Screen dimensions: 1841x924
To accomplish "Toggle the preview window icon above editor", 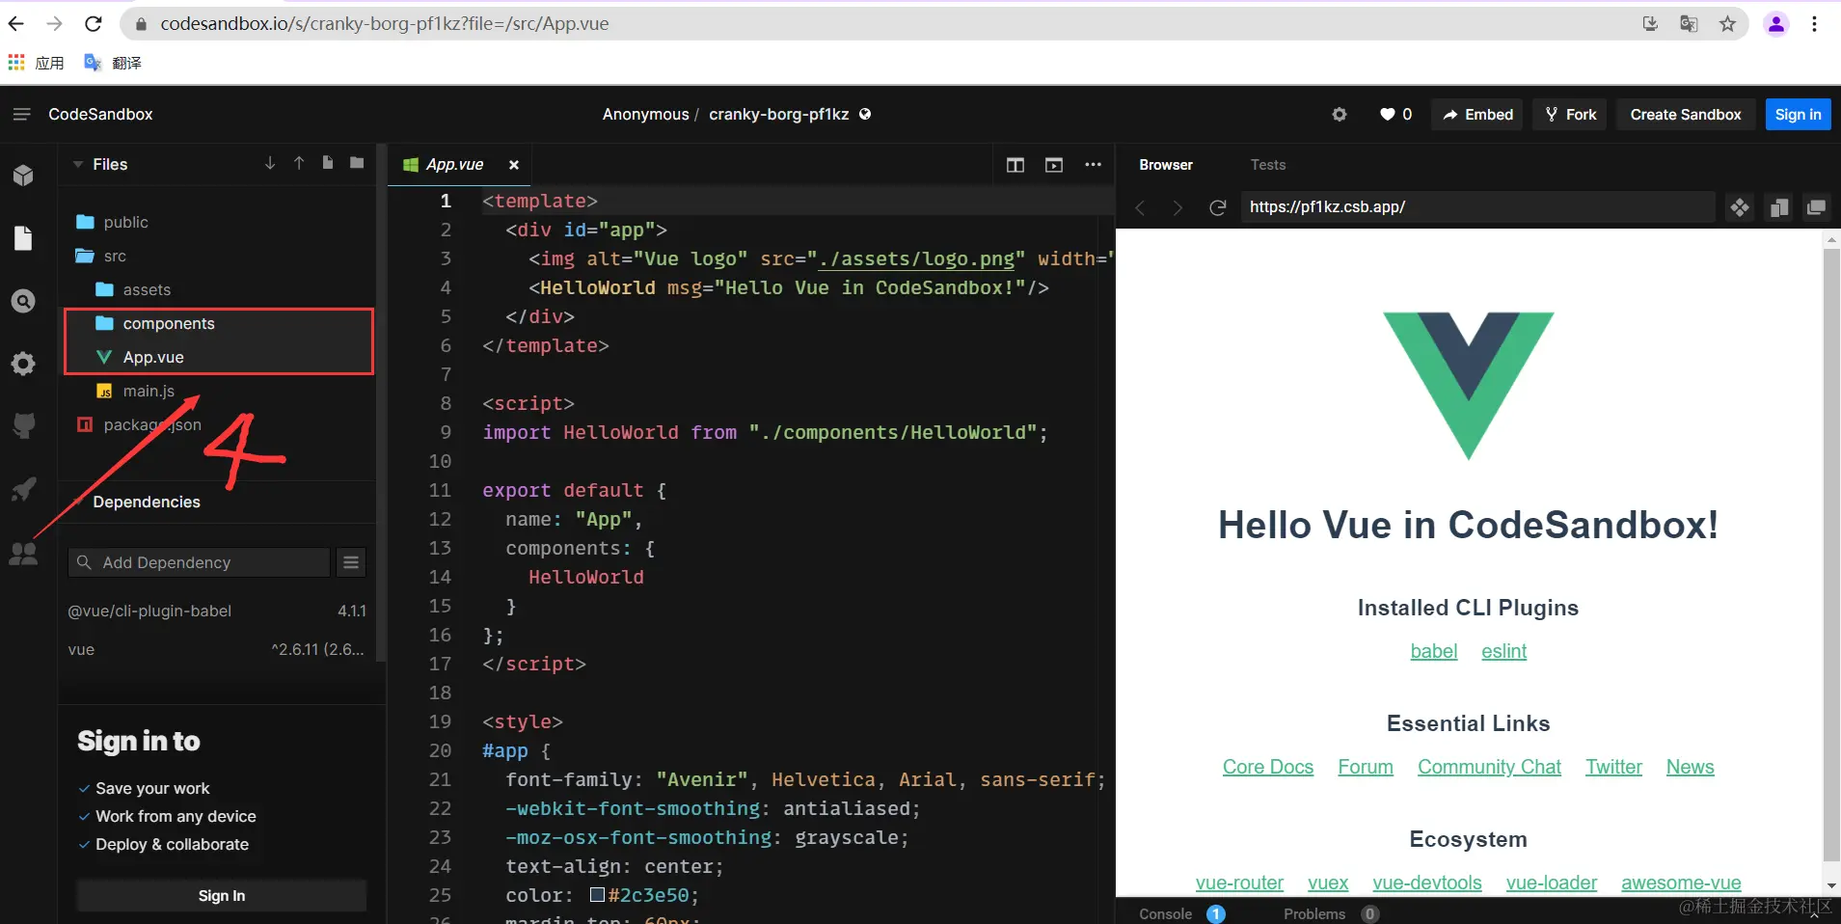I will coord(1054,165).
